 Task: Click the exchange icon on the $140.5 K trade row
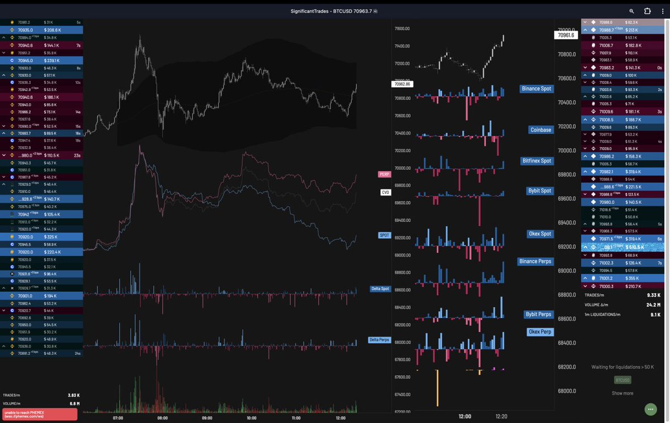(594, 202)
